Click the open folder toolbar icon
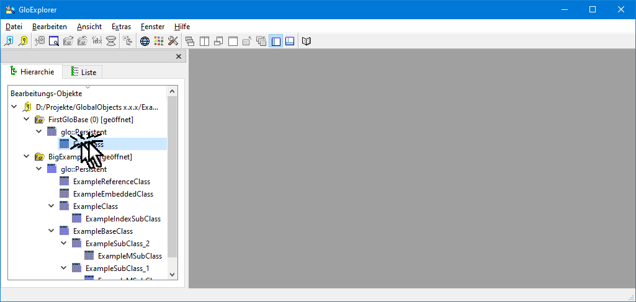Image resolution: width=636 pixels, height=302 pixels. [68, 41]
